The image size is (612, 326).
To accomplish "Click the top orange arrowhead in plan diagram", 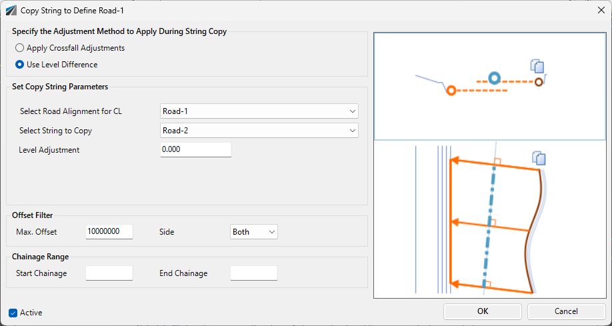I will pos(453,160).
